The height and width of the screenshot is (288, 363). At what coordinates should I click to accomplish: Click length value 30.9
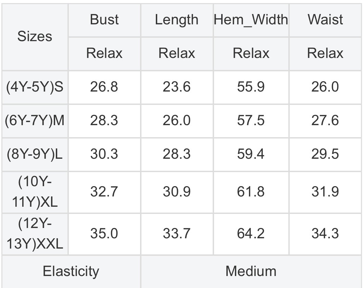pyautogui.click(x=176, y=192)
